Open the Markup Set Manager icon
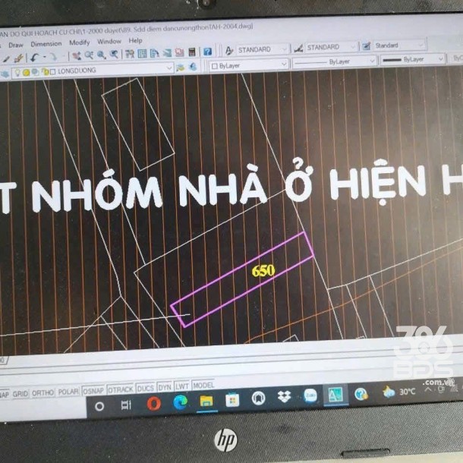Image resolution: width=463 pixels, height=463 pixels. (x=180, y=52)
